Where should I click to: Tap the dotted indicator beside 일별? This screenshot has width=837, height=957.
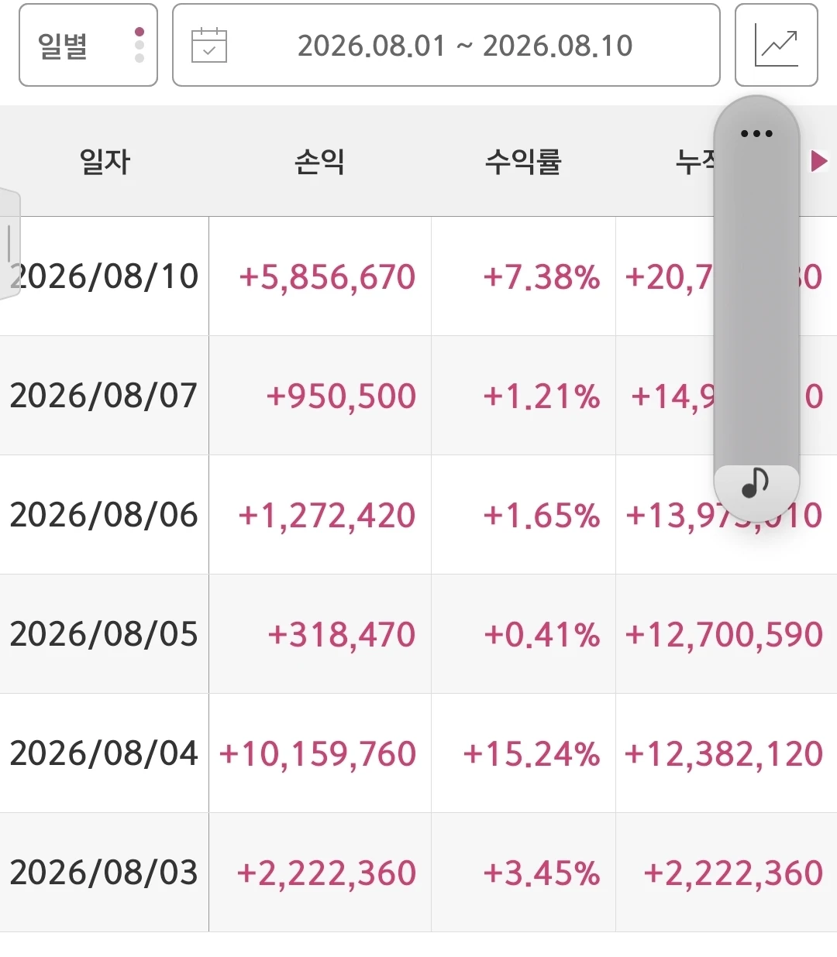(139, 45)
